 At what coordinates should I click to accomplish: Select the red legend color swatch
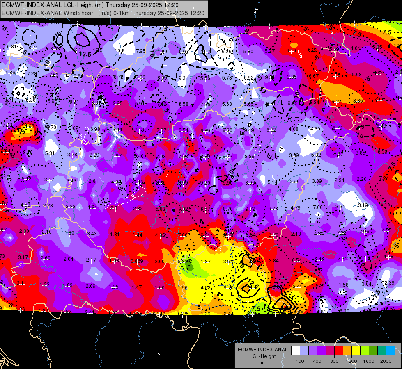pos(339,351)
